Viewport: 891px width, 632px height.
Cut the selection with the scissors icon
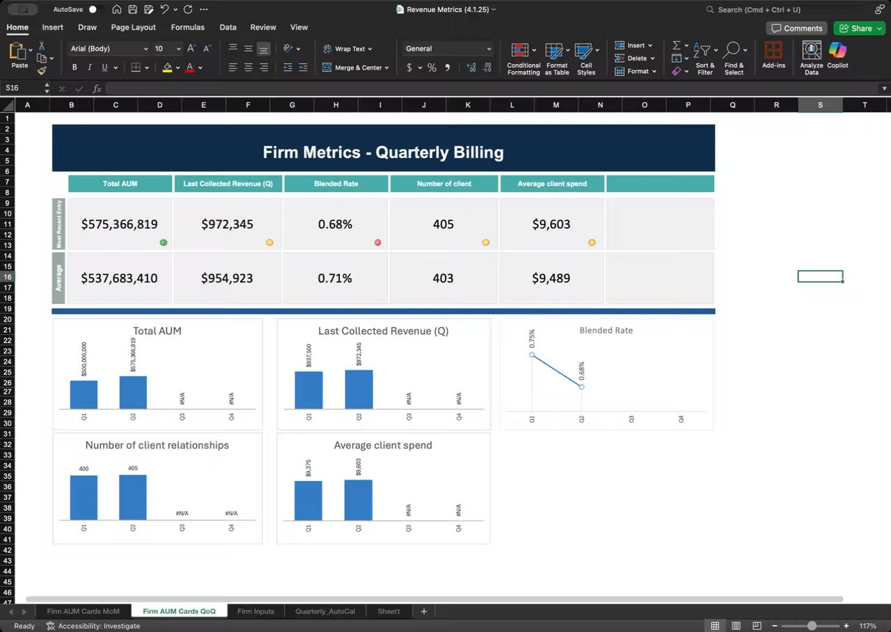42,45
